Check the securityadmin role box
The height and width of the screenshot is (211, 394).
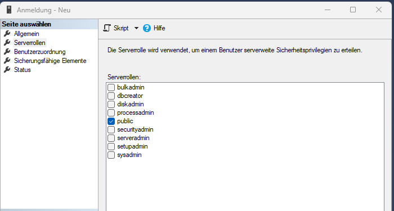(x=111, y=129)
